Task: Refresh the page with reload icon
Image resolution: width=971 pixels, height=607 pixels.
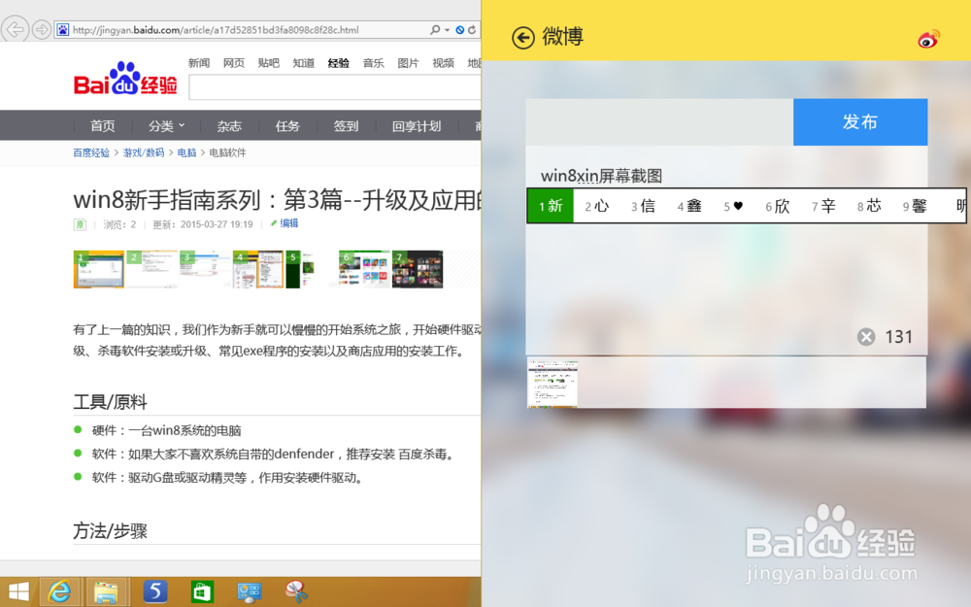Action: 472,29
